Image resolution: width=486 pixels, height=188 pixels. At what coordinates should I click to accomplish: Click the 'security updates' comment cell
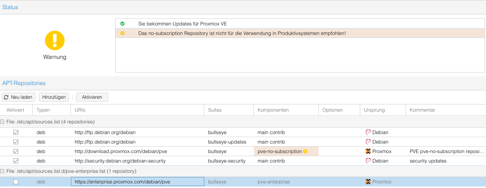[x=446, y=161]
